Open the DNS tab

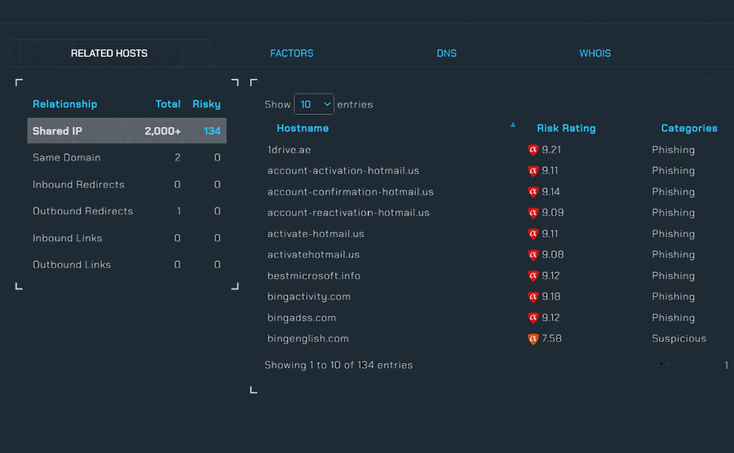pyautogui.click(x=447, y=54)
